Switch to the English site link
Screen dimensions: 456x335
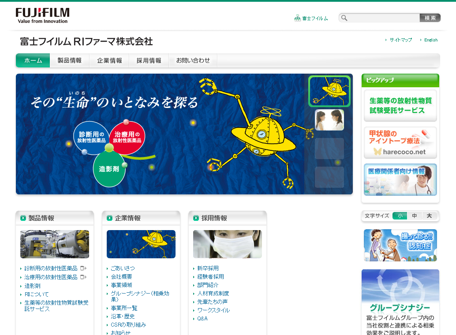[x=431, y=40]
